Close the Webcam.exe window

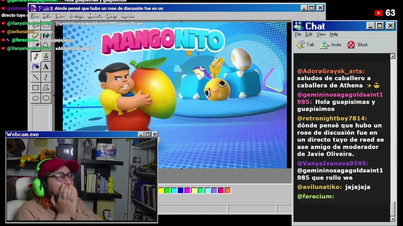point(155,134)
